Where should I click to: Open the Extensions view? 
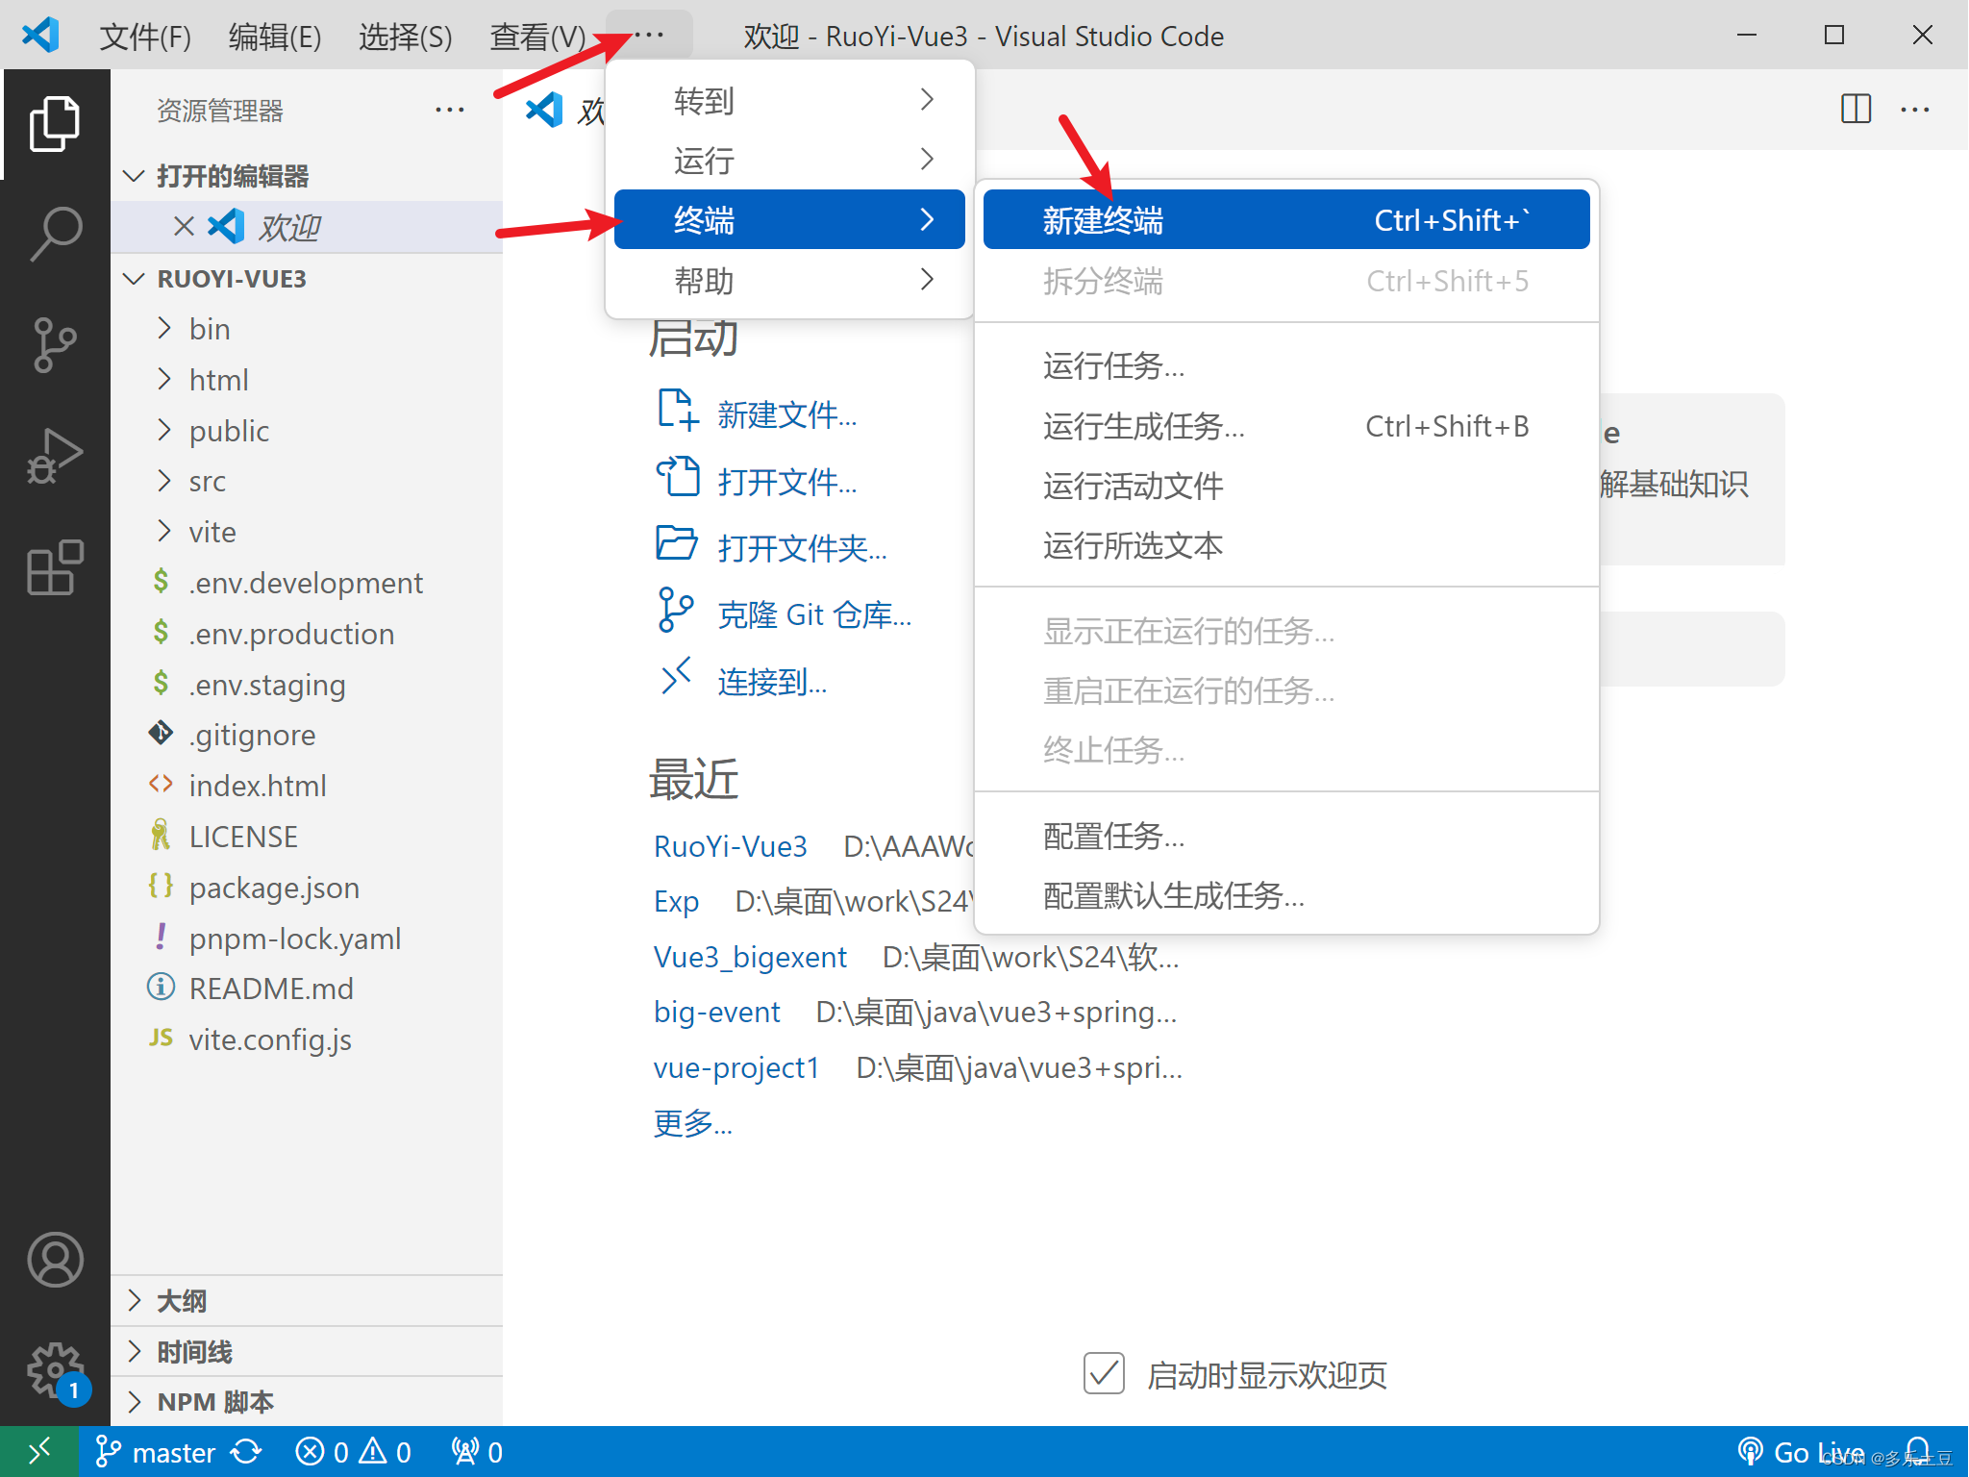[55, 567]
